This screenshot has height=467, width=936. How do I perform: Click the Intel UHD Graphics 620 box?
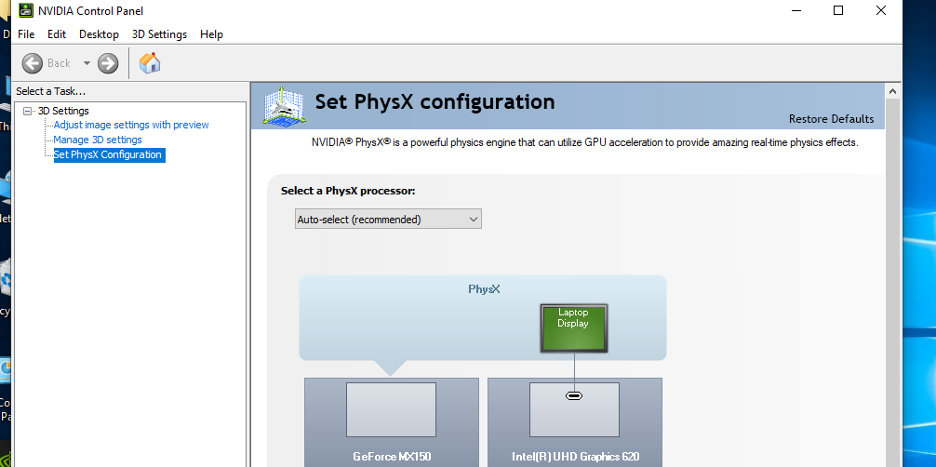575,422
